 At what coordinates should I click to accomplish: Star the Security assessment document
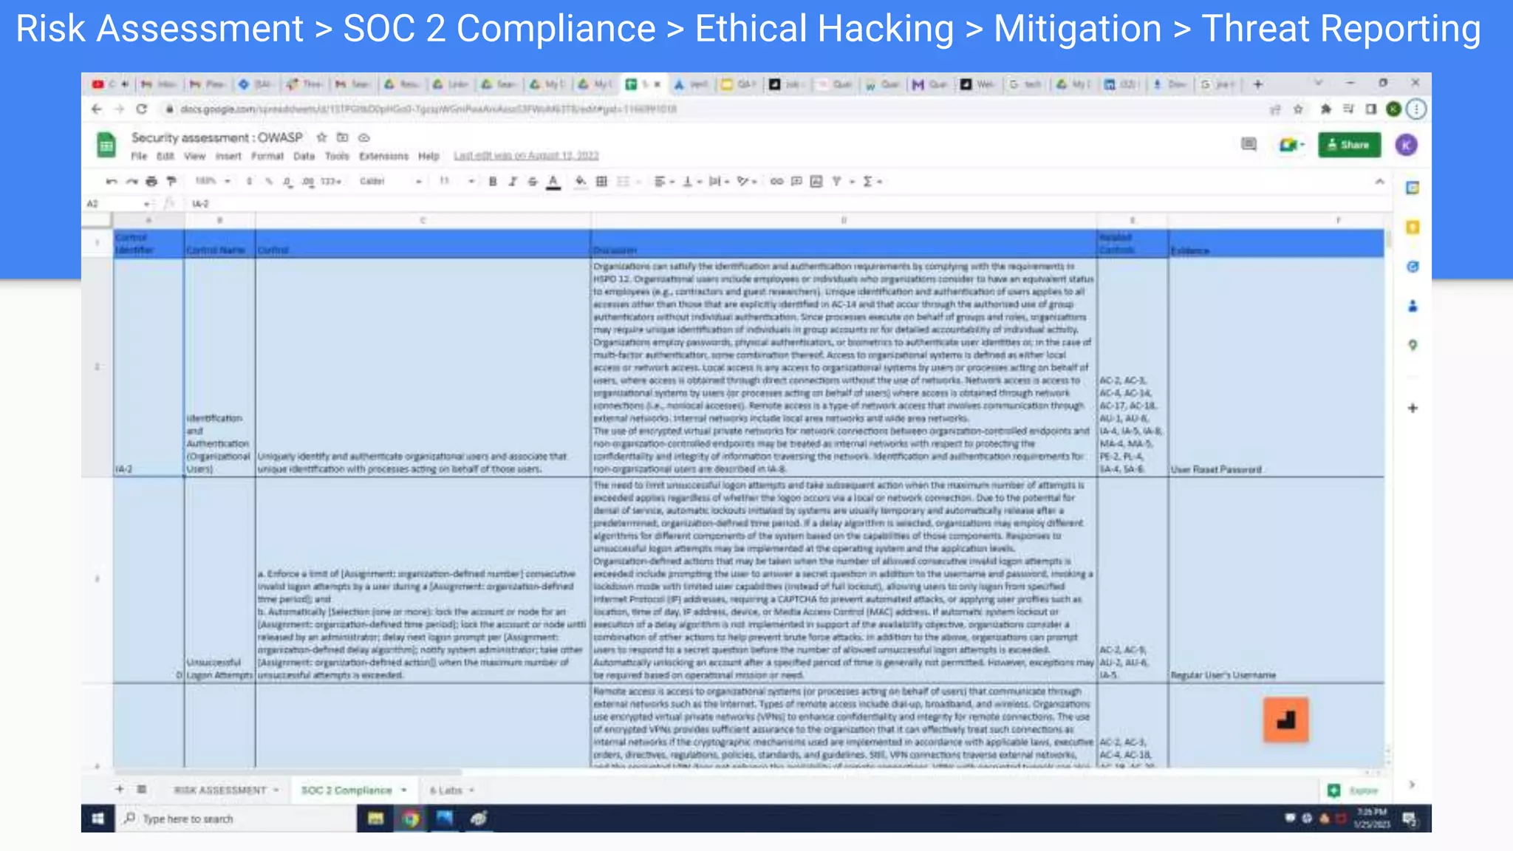[321, 137]
